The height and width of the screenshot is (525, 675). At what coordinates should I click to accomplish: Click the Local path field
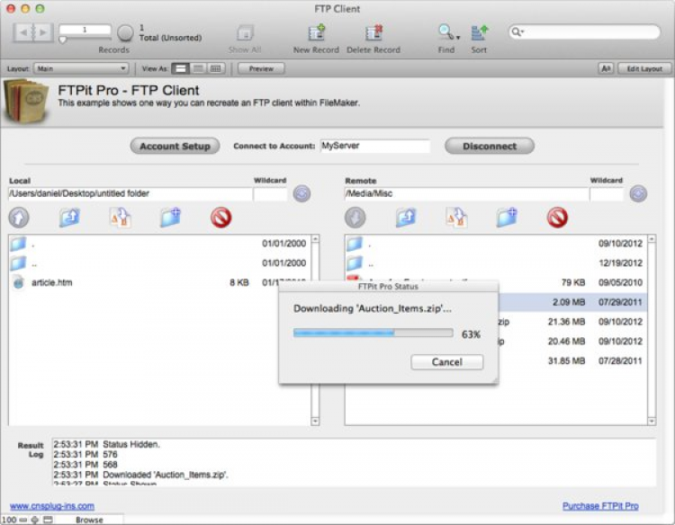point(130,194)
